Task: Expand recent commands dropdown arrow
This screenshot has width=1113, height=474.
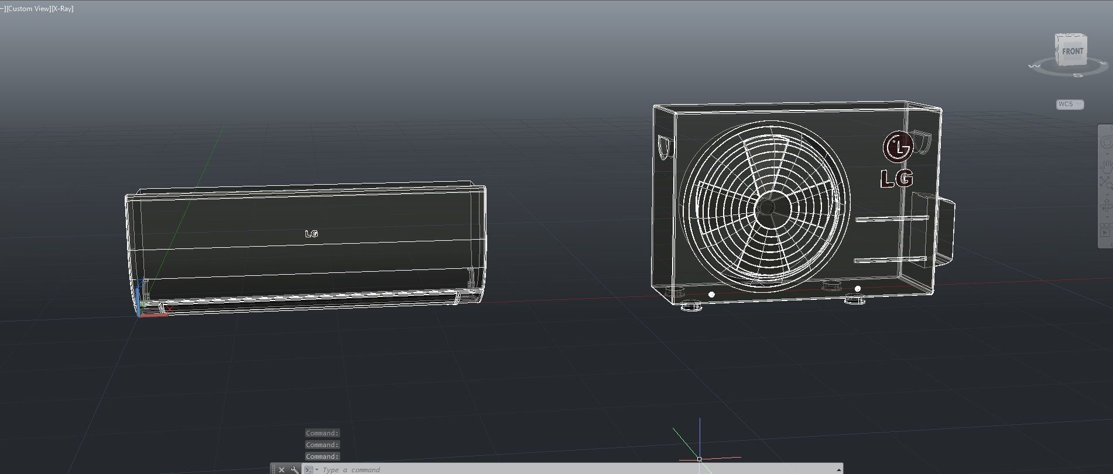Action: point(317,469)
